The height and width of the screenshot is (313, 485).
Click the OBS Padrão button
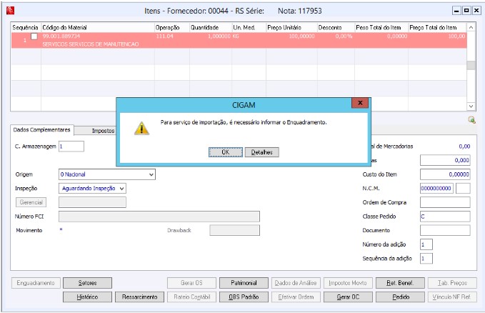coord(244,297)
